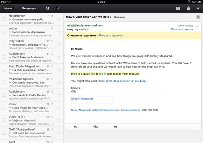Open see some data in action blog link

tap(123, 81)
